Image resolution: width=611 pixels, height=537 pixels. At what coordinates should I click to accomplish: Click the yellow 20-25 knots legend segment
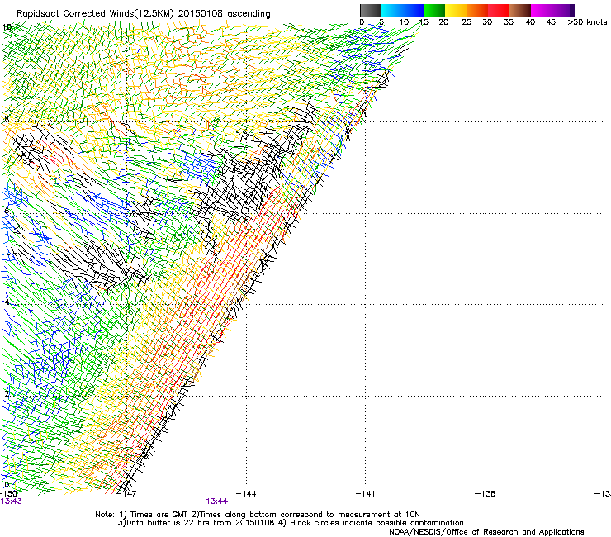pos(456,10)
